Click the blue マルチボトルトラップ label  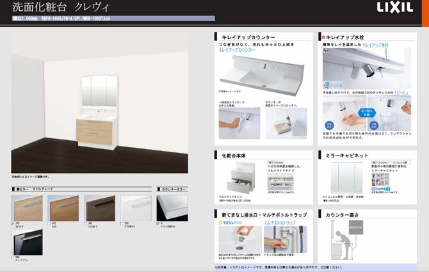point(280,223)
